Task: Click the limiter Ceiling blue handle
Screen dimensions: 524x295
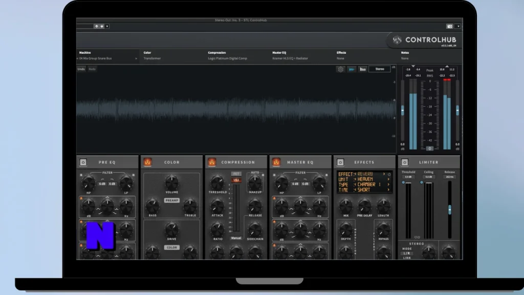Action: pos(422,183)
